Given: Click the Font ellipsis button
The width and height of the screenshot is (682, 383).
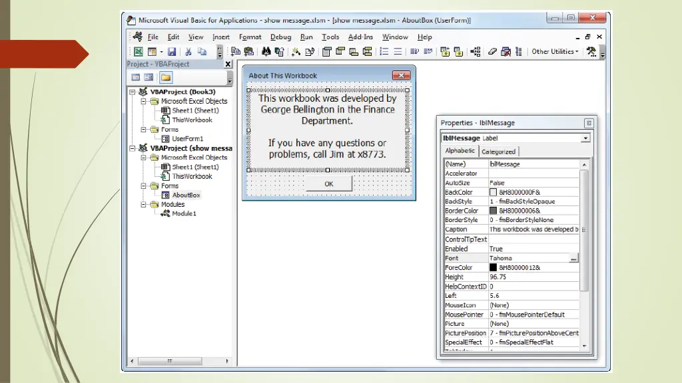Looking at the screenshot, I should pyautogui.click(x=573, y=259).
